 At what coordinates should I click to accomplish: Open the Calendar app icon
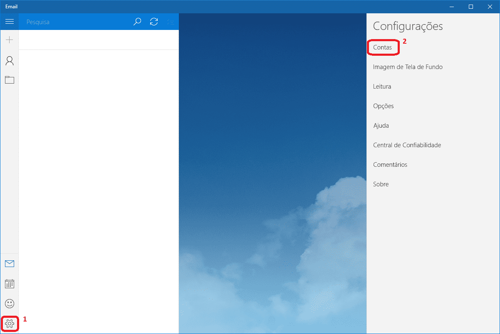(x=9, y=284)
